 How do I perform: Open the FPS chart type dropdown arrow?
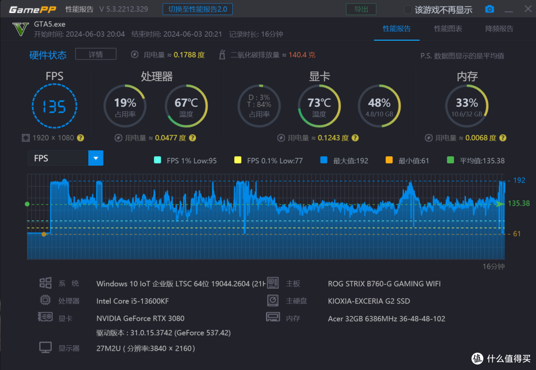(96, 158)
